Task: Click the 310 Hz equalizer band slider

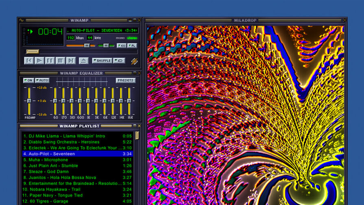Action: [x=72, y=101]
